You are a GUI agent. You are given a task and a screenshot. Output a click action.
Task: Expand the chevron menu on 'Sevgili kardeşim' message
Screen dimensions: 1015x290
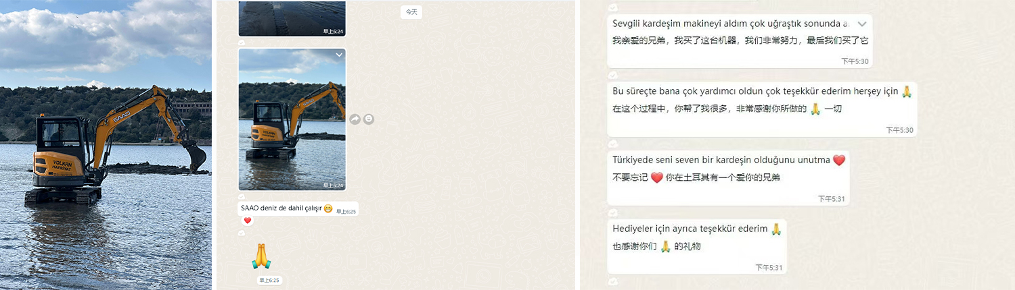click(861, 24)
